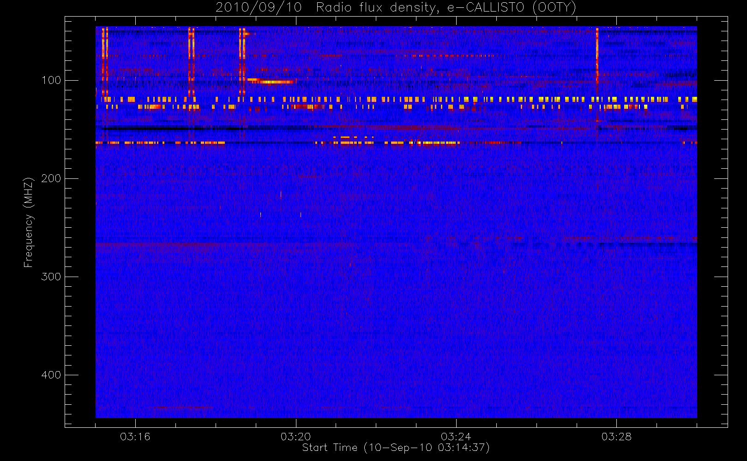Click the 03:20 time tick label
747x461 pixels.
[x=295, y=437]
